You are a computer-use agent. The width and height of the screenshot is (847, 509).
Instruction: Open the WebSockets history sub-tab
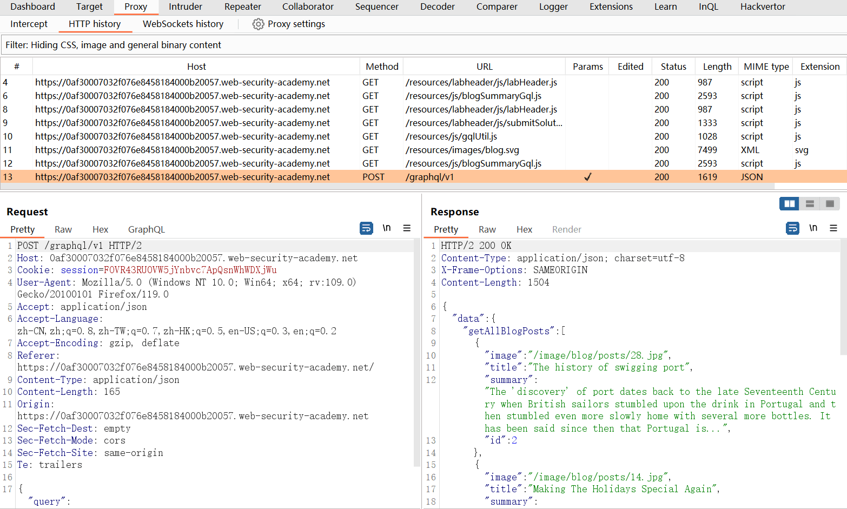coord(183,24)
